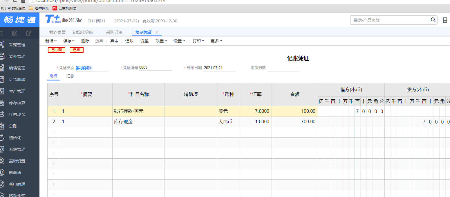The image size is (450, 197).
Task: Click the sidebar add-shortcut icon
Action: (x=29, y=33)
